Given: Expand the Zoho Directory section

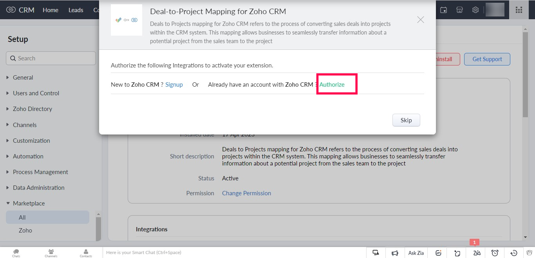Looking at the screenshot, I should [33, 109].
